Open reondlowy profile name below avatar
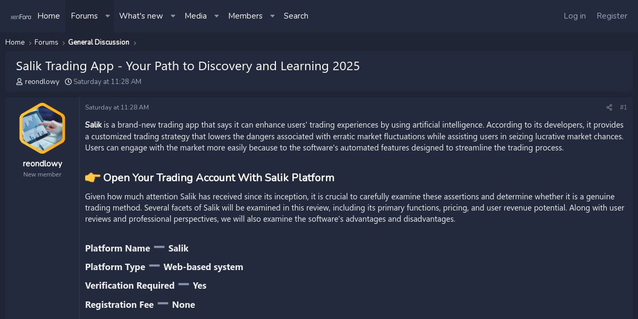 42,164
